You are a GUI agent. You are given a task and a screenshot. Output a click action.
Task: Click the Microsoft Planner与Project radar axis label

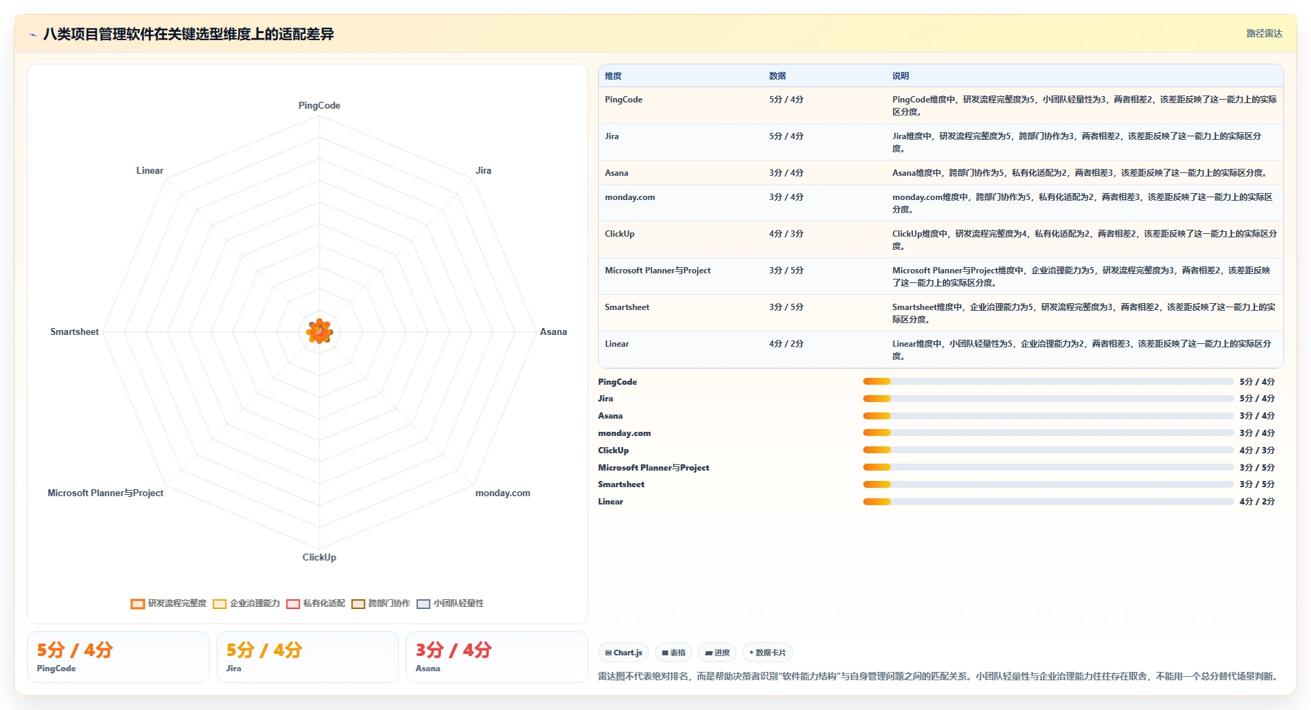point(105,493)
